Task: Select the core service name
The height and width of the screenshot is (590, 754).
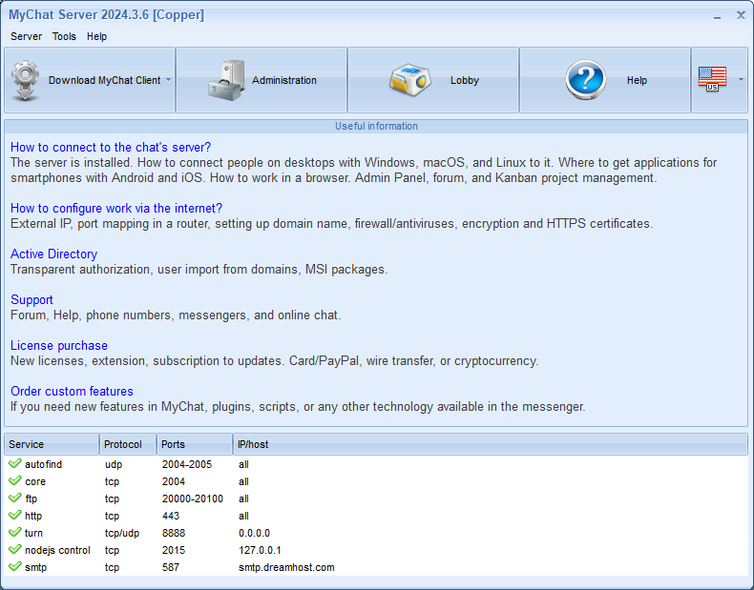Action: 35,481
